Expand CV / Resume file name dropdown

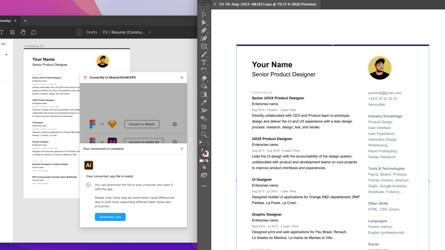[149, 32]
